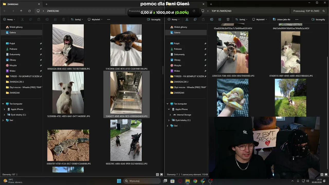This screenshot has width=329, height=185.
Task: Open Wyświetl dropdown in TOP 10 ZWIERZAKI window
Action: [x=260, y=20]
